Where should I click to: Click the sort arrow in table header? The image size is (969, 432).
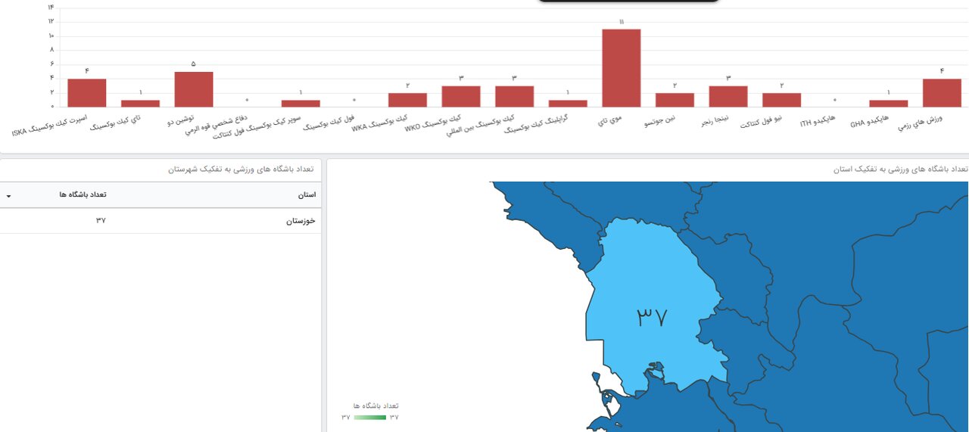pos(8,196)
